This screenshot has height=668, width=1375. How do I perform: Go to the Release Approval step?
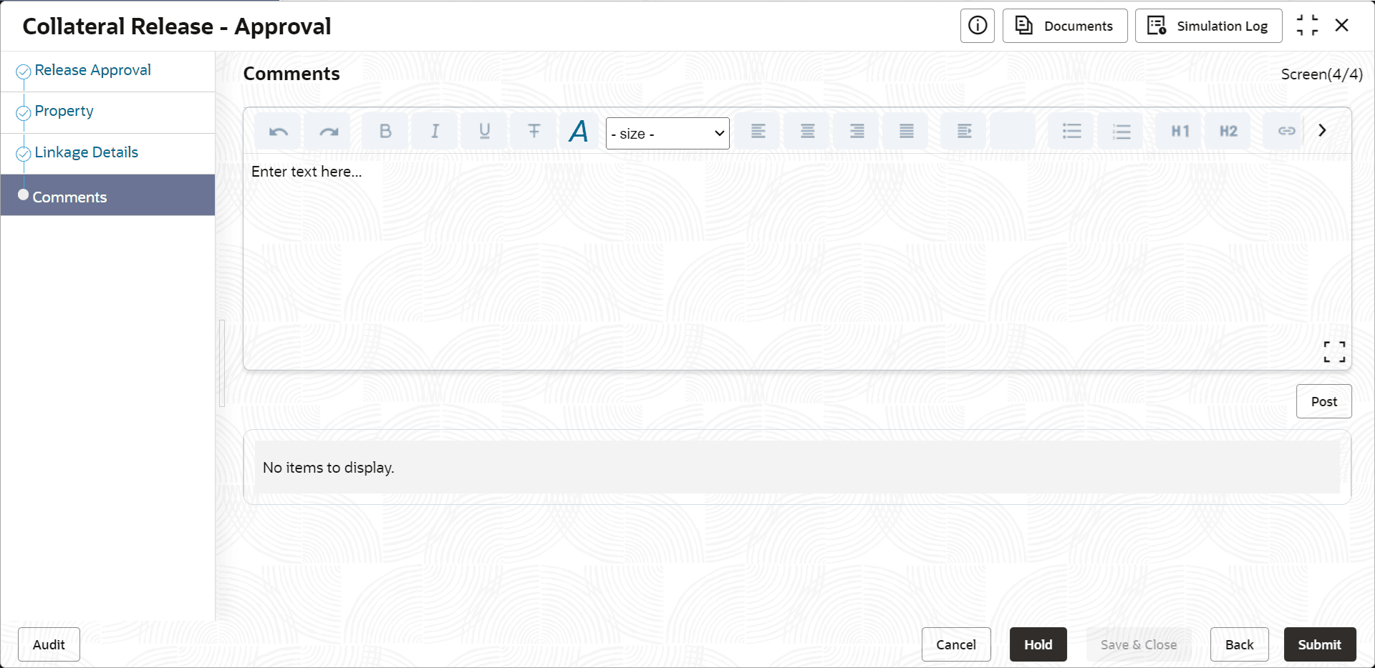(93, 70)
